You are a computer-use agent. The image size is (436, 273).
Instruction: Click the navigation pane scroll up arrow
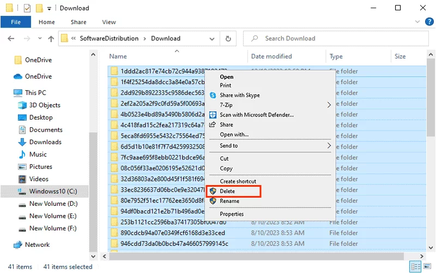click(x=93, y=55)
